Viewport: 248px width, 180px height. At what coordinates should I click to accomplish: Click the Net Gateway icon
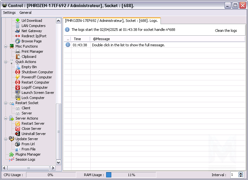click(x=18, y=31)
